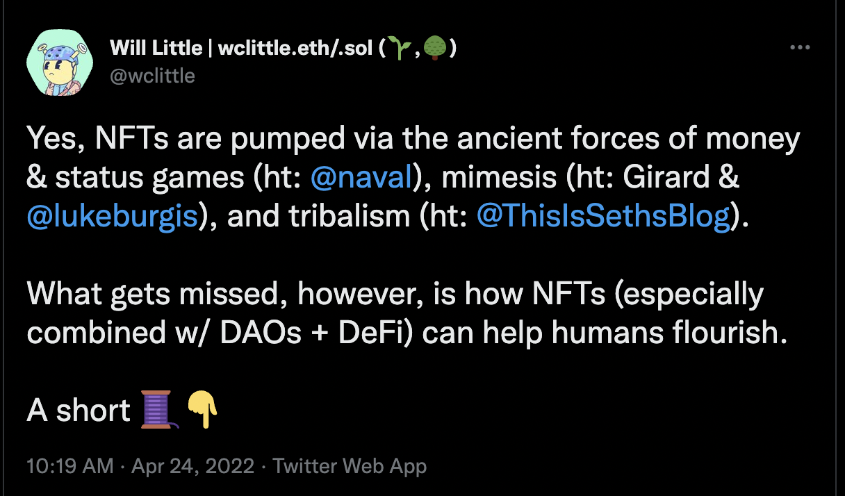Click the paragraph starting 'Yes, NFTs are pumped'

click(413, 140)
